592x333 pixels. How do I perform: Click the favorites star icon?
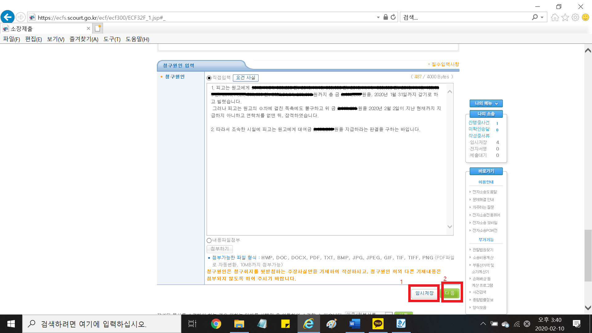565,17
